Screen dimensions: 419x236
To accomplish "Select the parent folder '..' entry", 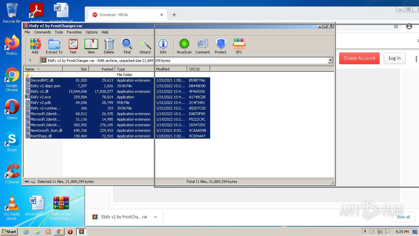I will [117, 75].
